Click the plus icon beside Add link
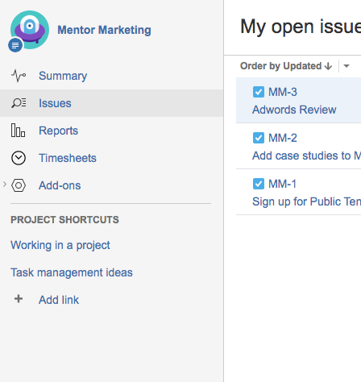The height and width of the screenshot is (382, 361). [x=19, y=299]
